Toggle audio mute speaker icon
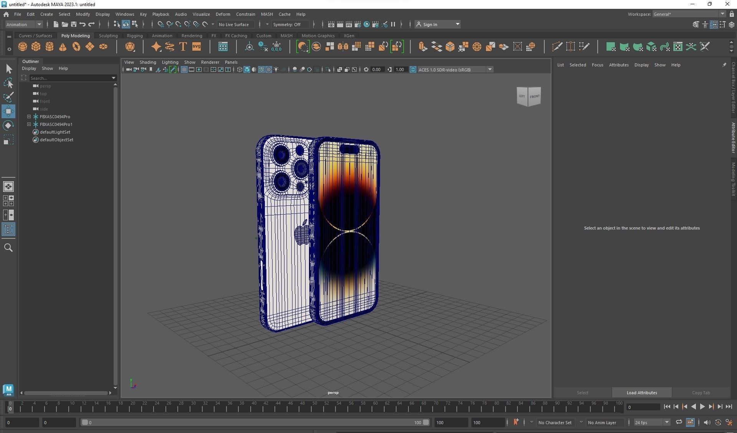The height and width of the screenshot is (433, 737). [x=707, y=422]
